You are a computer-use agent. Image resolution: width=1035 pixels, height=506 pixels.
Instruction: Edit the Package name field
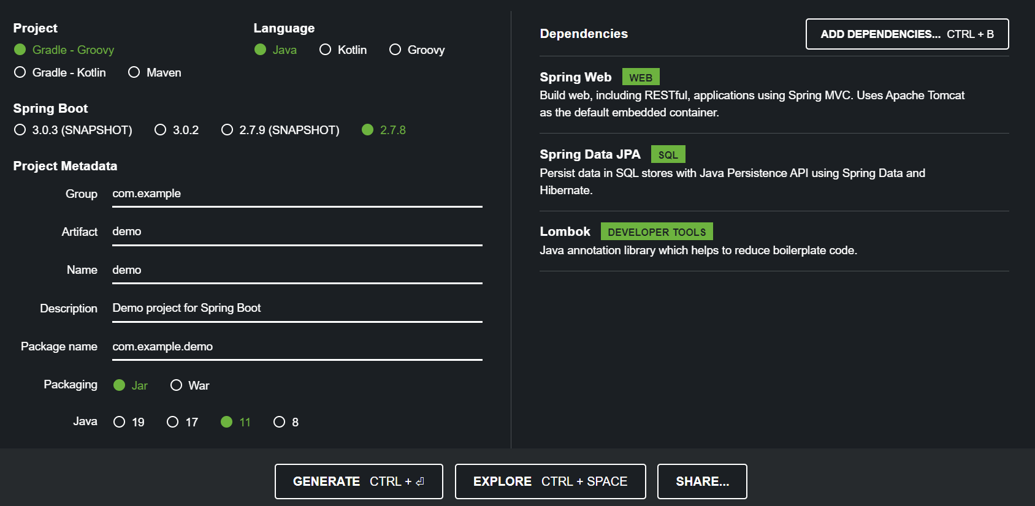[x=297, y=347]
